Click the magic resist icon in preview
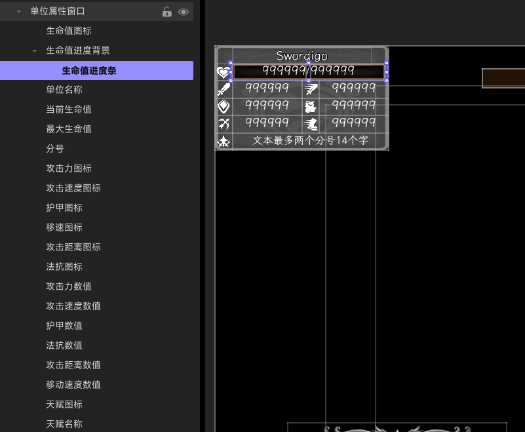The image size is (525, 432). tap(311, 107)
